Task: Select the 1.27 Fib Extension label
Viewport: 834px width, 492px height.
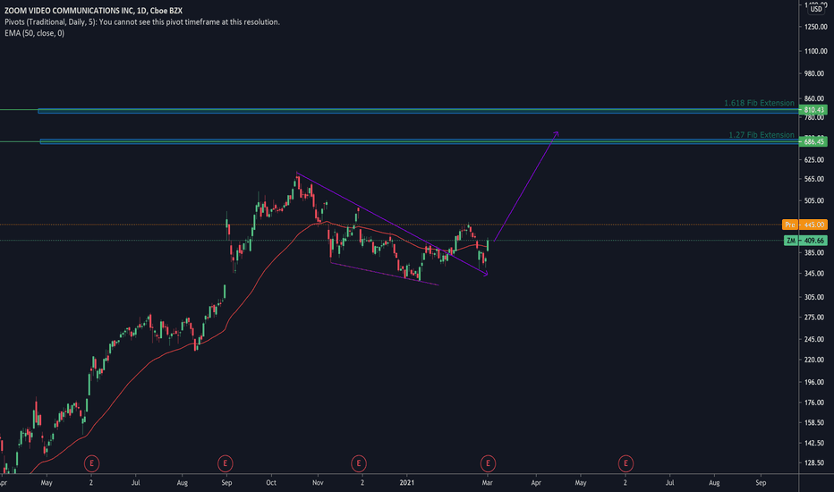Action: pos(762,134)
